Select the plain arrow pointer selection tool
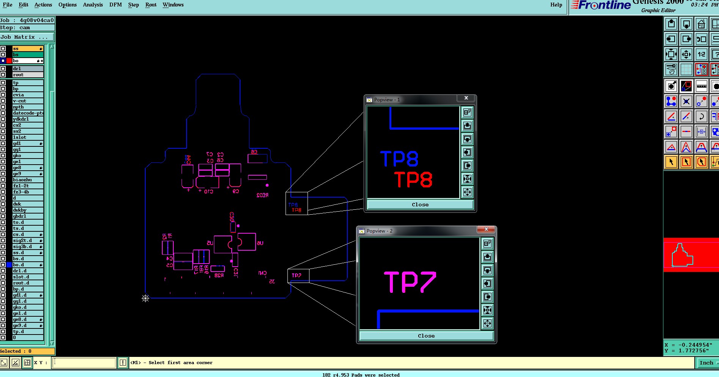Viewport: 719px width, 377px height. pos(671,162)
